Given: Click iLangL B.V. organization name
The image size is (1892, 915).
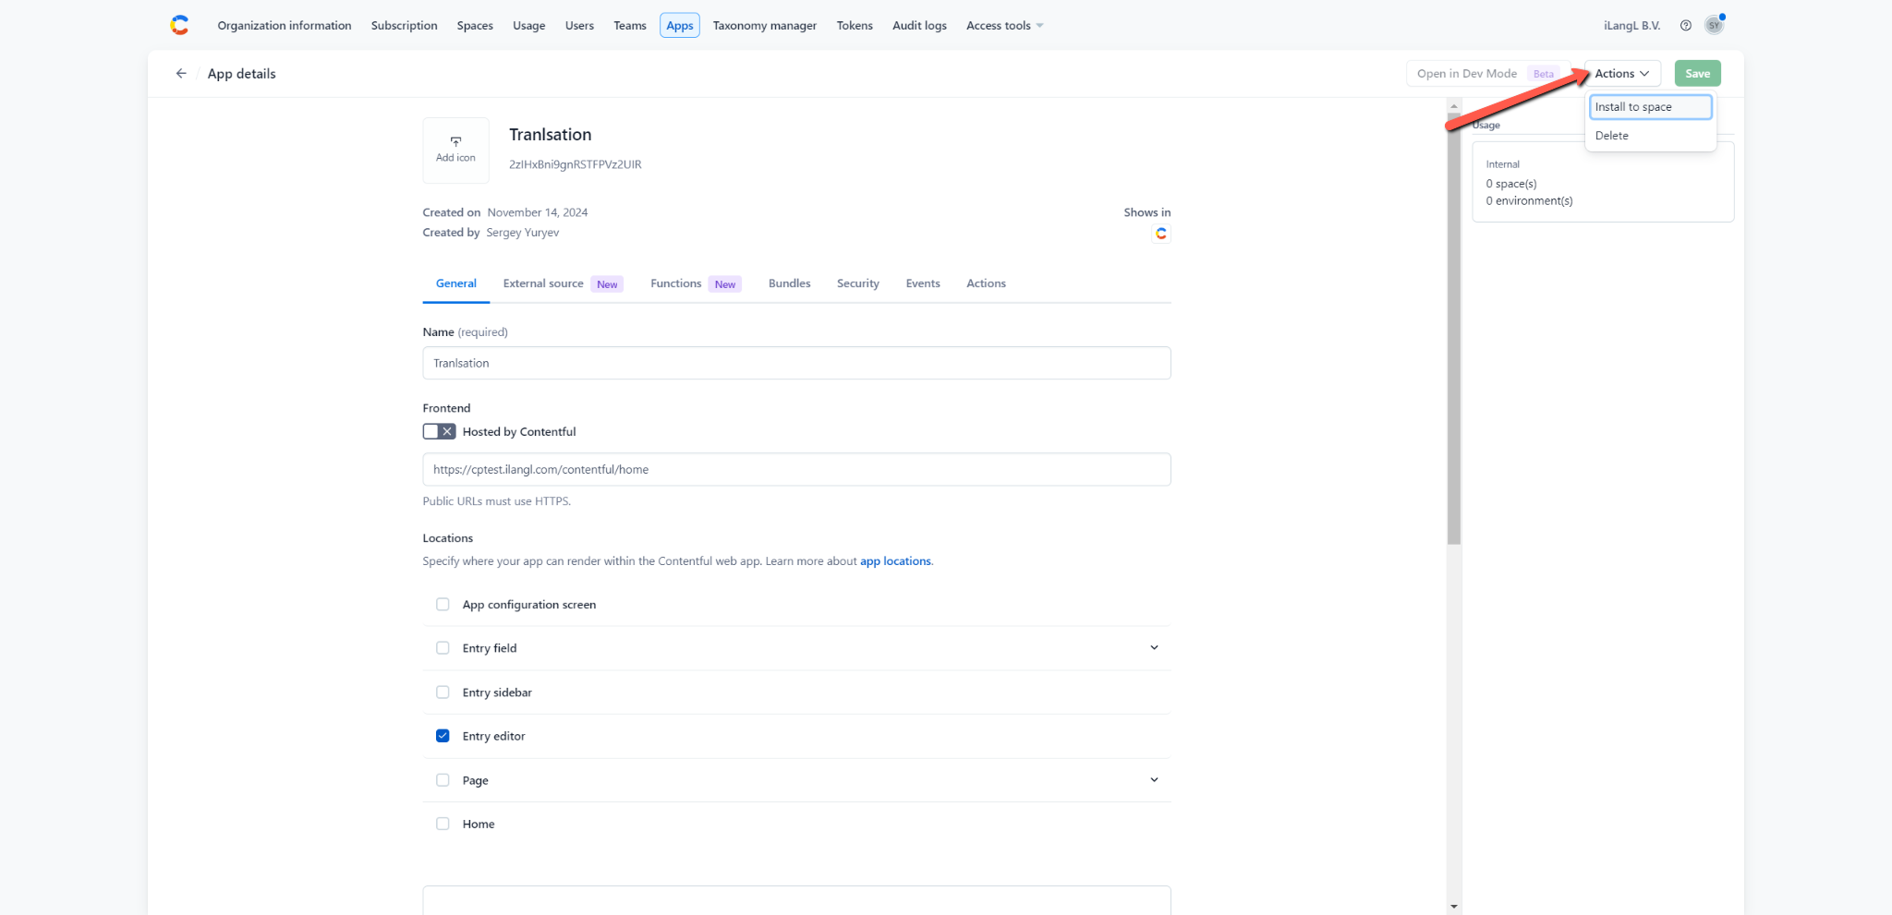Looking at the screenshot, I should (x=1631, y=26).
